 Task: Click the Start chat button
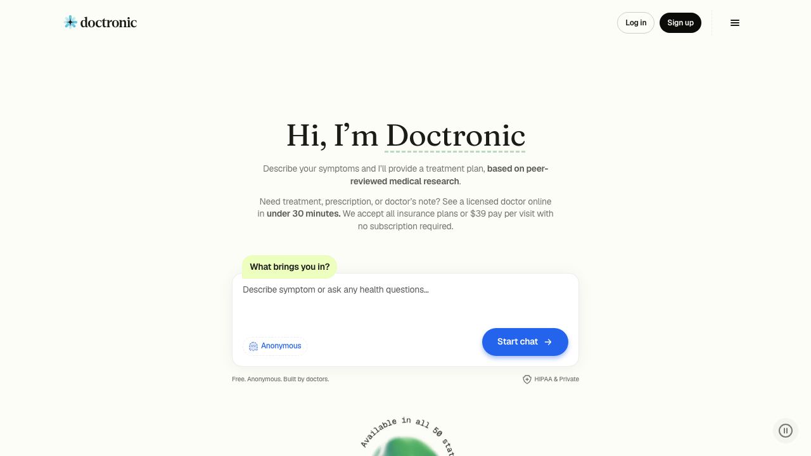tap(525, 342)
